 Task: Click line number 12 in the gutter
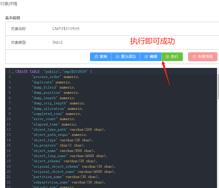(x=9, y=130)
